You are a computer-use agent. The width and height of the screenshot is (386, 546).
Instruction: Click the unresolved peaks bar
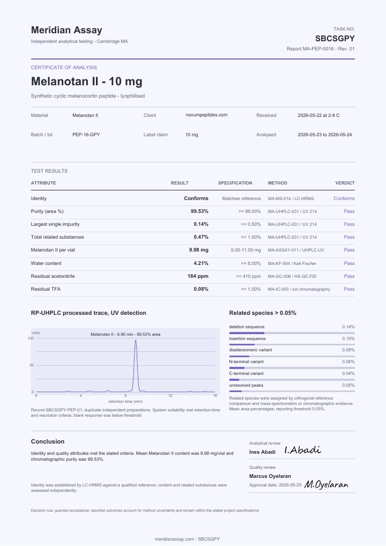tap(292, 392)
